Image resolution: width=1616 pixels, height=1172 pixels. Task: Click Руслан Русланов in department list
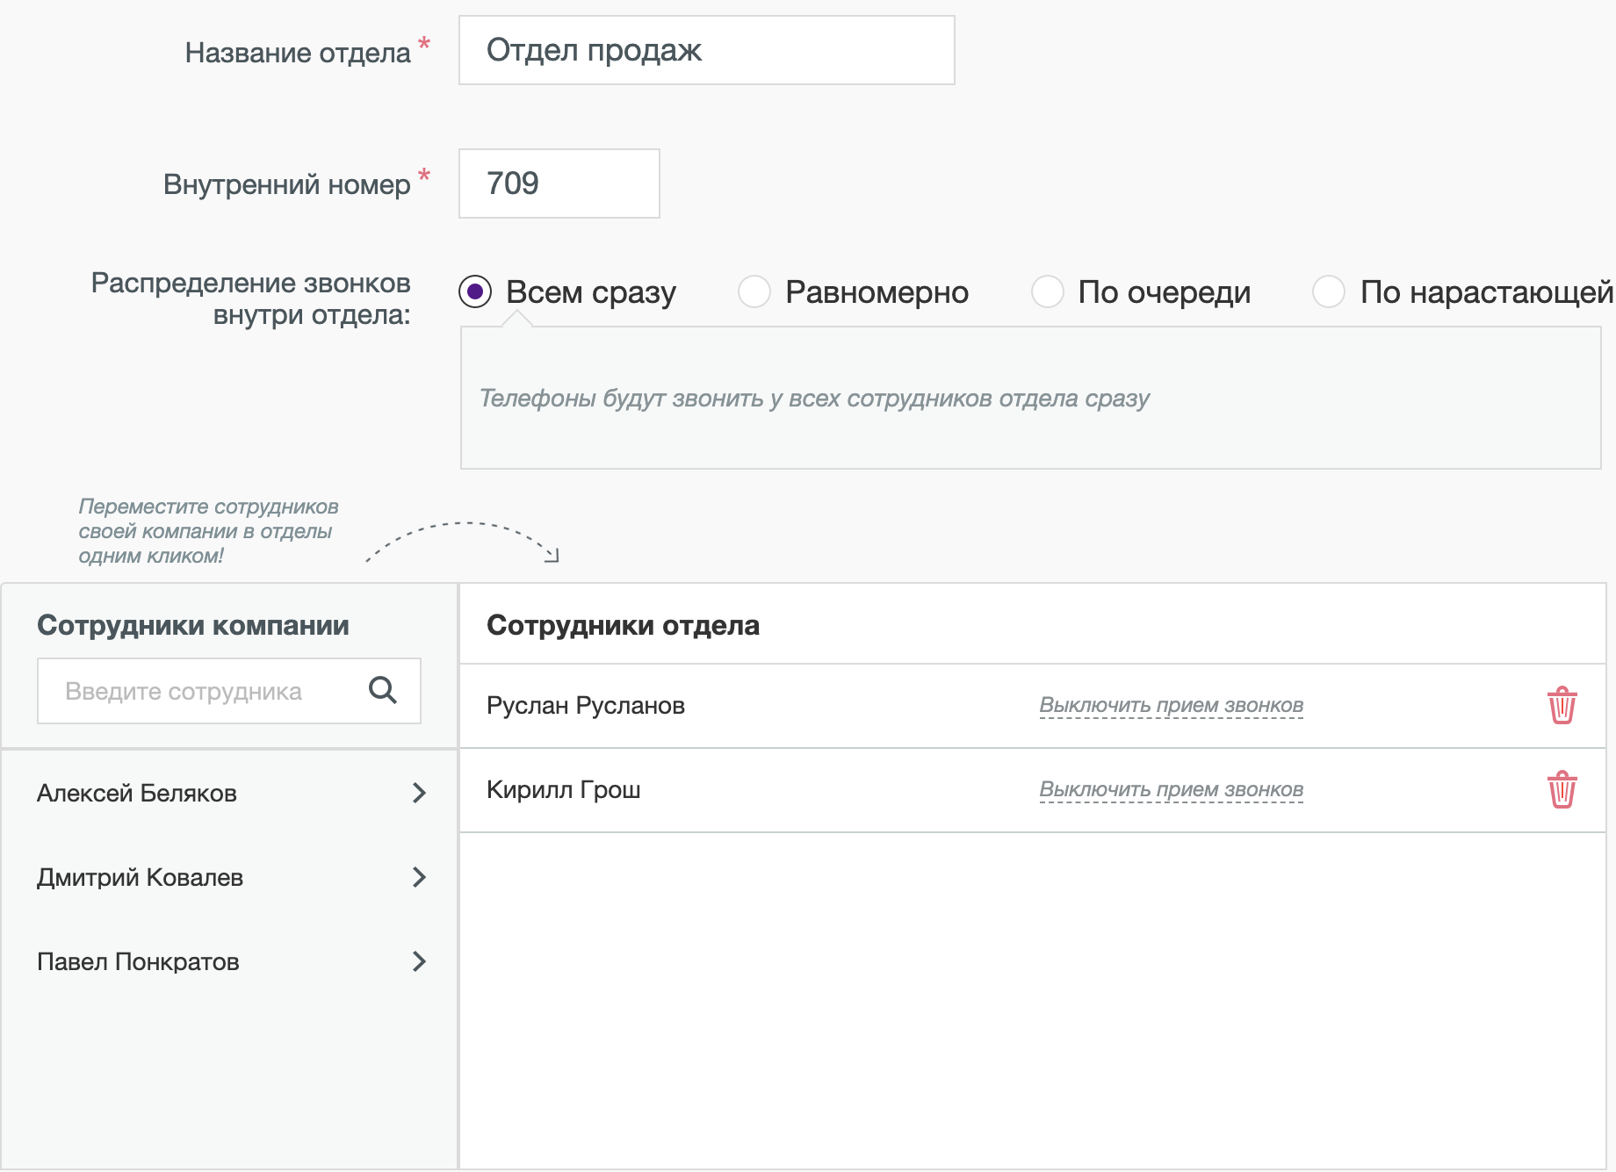pos(586,706)
